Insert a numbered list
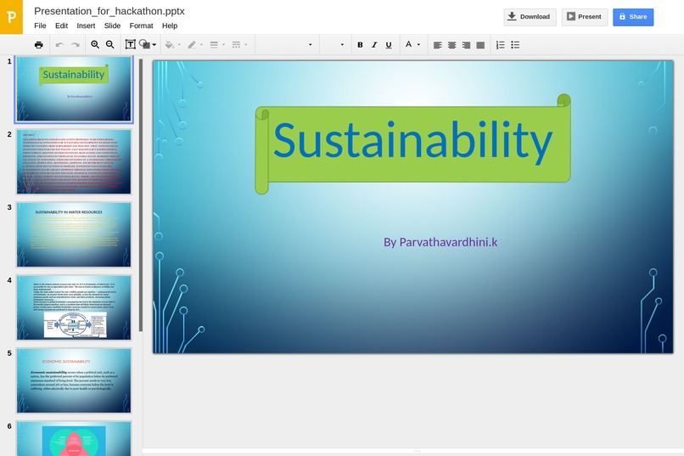The image size is (684, 456). [x=501, y=44]
